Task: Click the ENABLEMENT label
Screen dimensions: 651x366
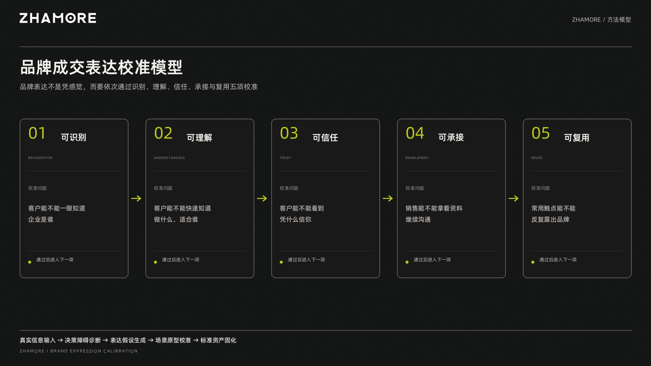Action: [417, 158]
